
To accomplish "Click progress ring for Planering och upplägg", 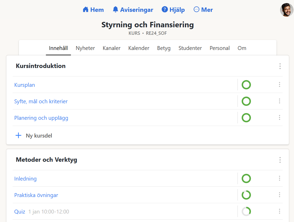I will coord(246,118).
